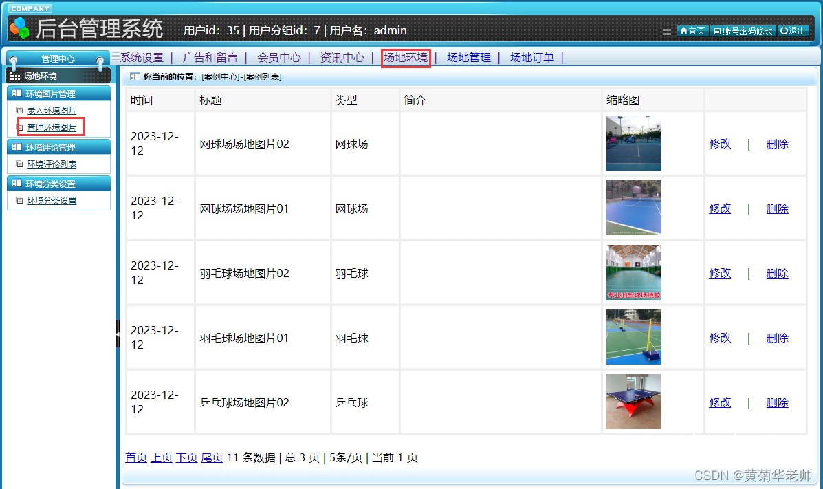The width and height of the screenshot is (823, 489).
Task: Click 修改 for 网球场场地图片02
Action: [720, 144]
